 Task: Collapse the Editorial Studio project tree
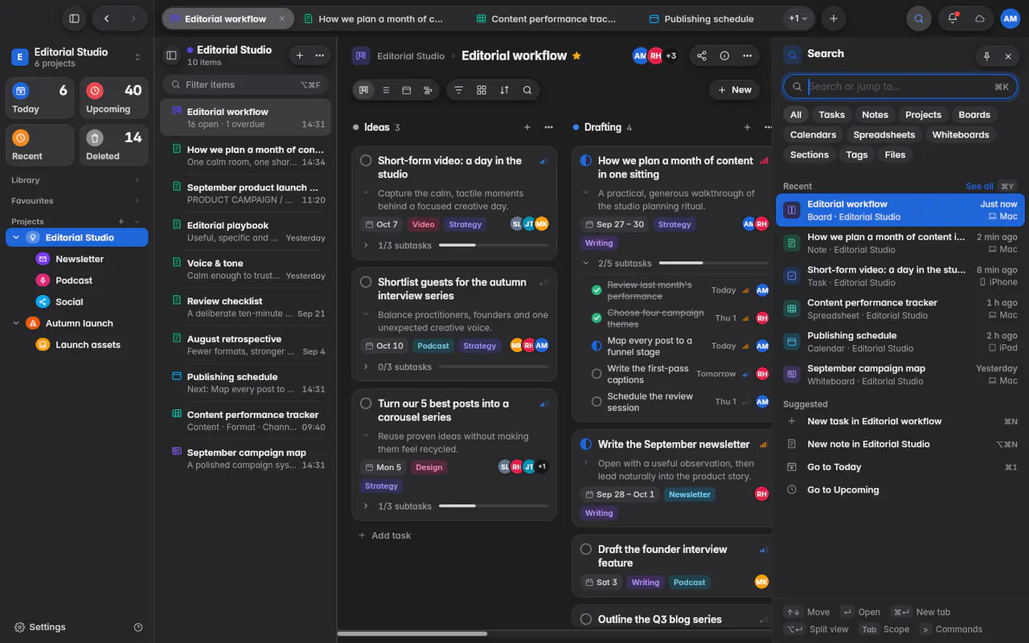pyautogui.click(x=16, y=237)
